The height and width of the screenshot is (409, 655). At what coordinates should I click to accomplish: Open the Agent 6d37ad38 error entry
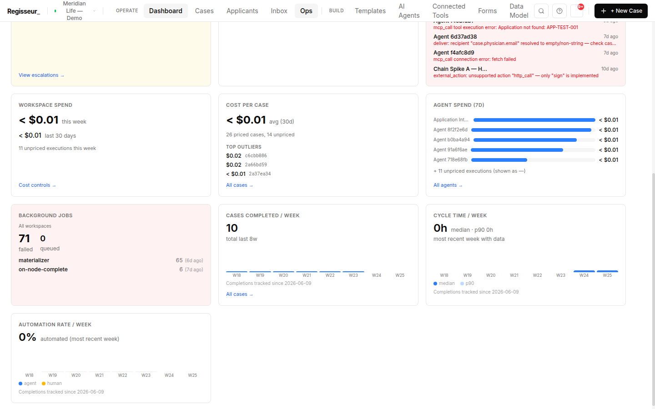pyautogui.click(x=525, y=40)
